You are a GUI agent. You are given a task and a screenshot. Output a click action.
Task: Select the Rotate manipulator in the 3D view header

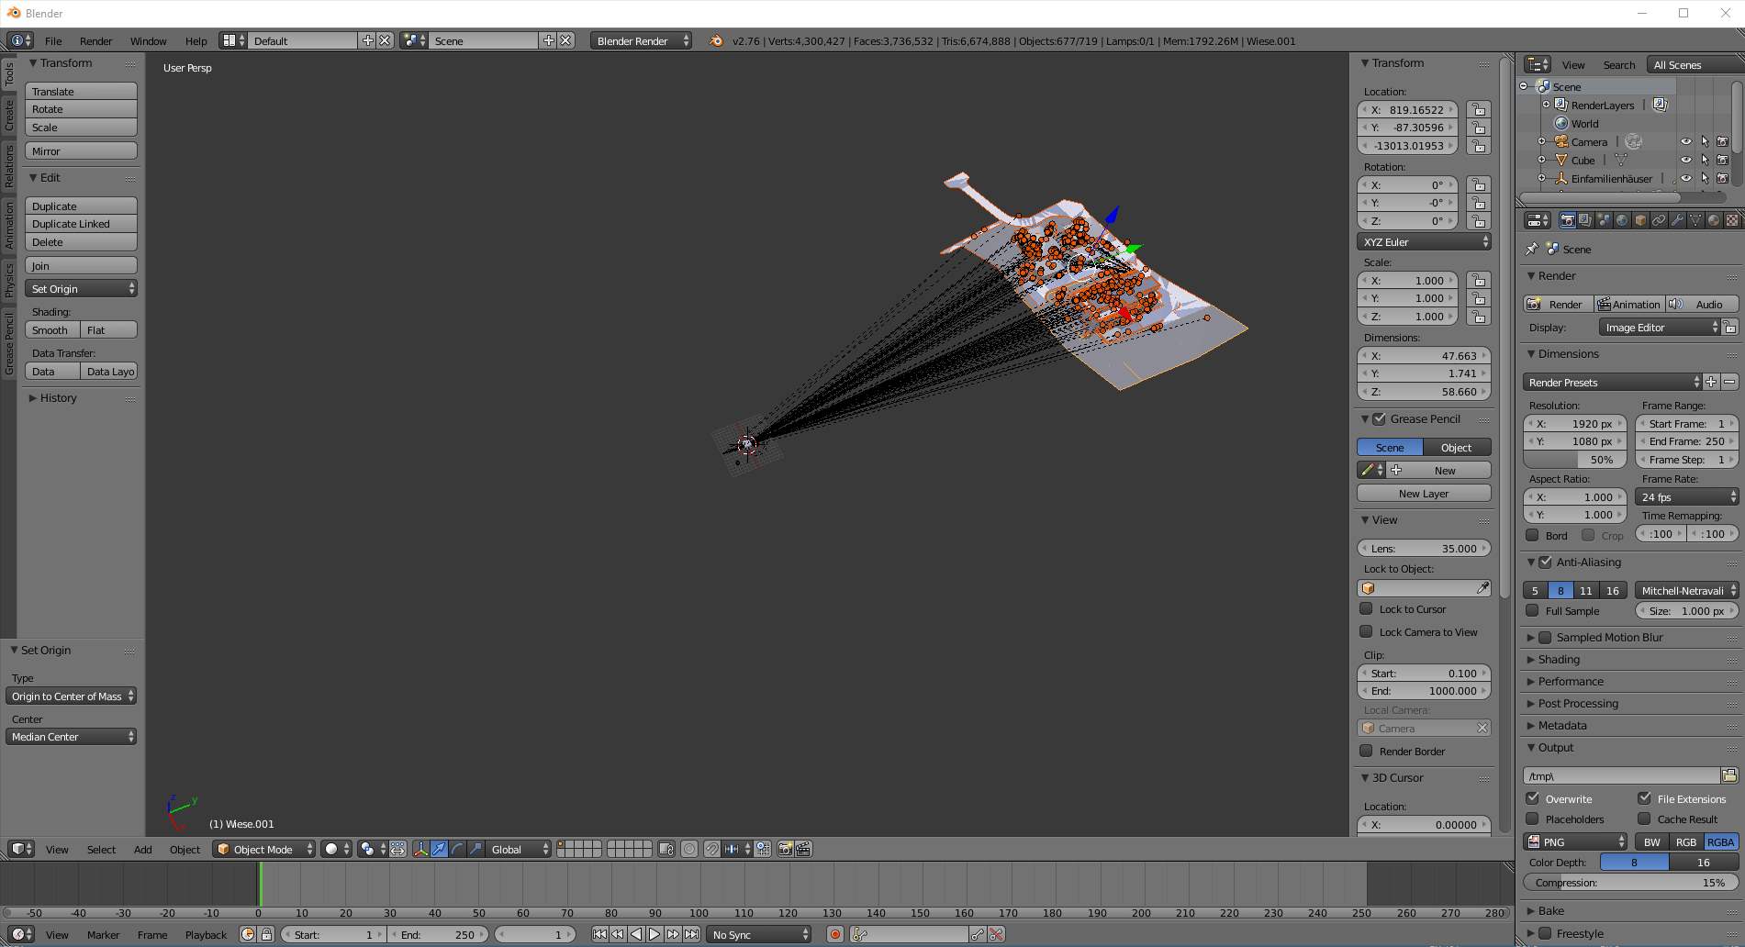[456, 850]
